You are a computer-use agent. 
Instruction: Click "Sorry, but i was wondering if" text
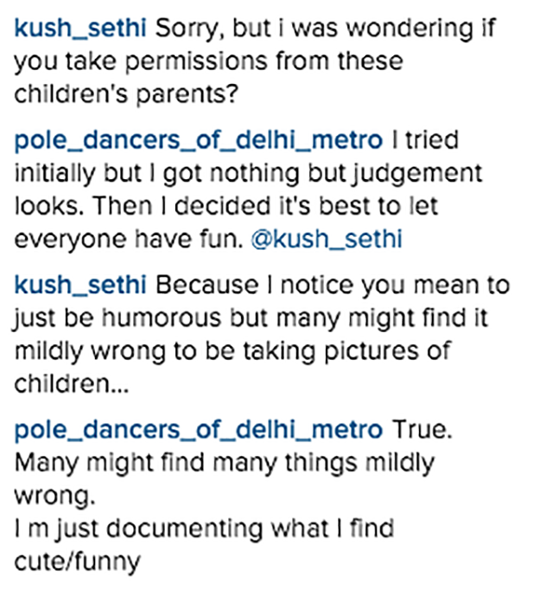326,29
